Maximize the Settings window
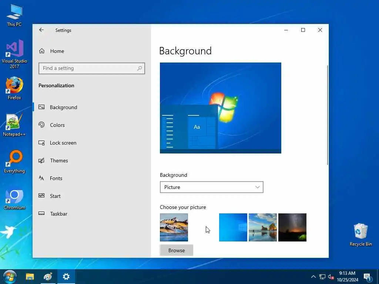This screenshot has width=379, height=284. [303, 30]
